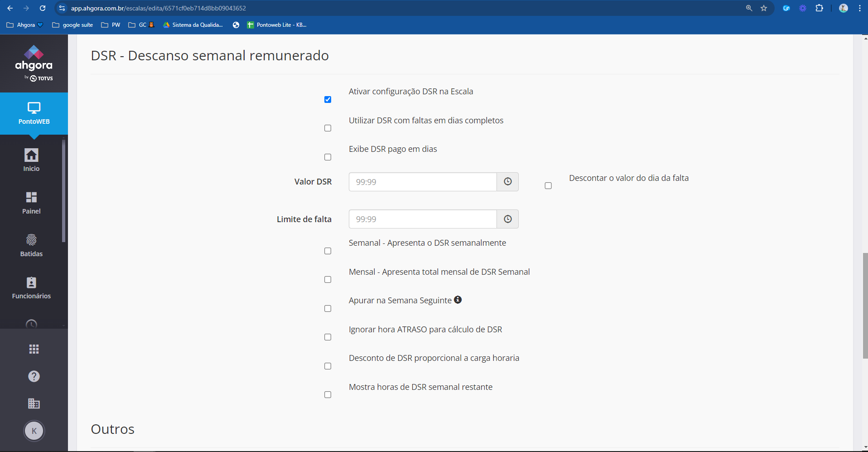This screenshot has width=868, height=452.
Task: Open the PW bookmarks folder
Action: [x=111, y=25]
